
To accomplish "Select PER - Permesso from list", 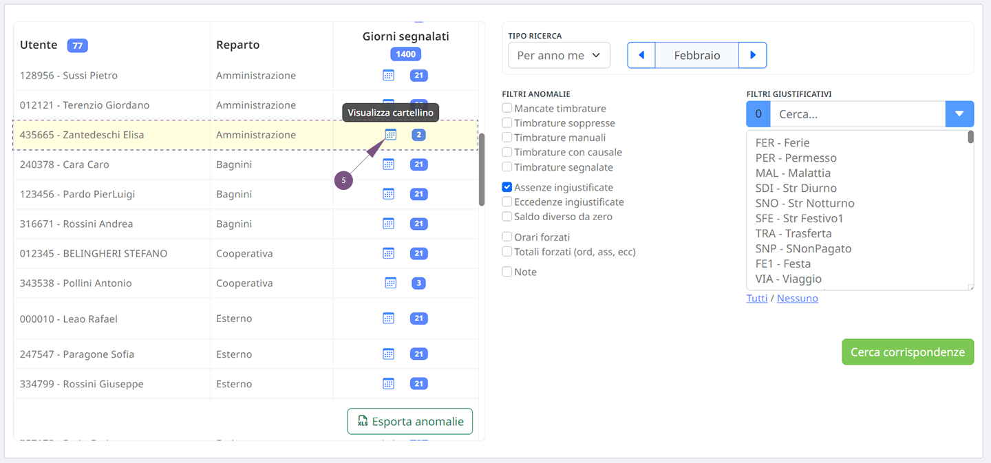I will pyautogui.click(x=796, y=158).
